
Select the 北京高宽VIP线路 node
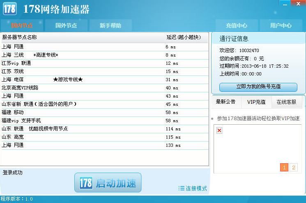coord(105,88)
